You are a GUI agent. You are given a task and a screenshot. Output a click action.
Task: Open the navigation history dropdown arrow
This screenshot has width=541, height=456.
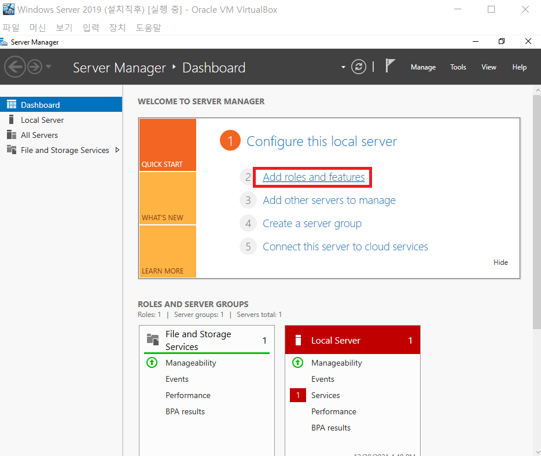click(49, 66)
